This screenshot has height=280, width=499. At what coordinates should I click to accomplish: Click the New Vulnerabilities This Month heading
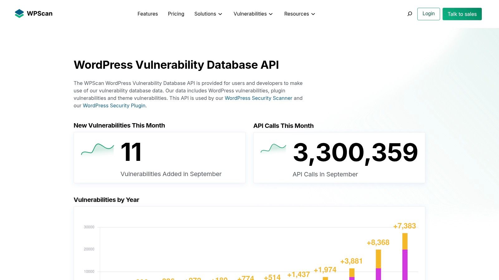(x=119, y=125)
